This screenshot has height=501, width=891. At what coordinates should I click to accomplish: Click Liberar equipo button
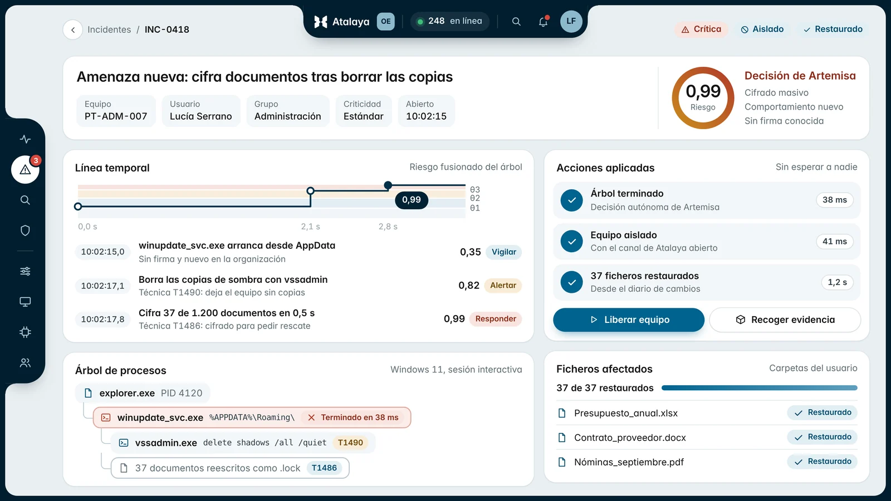(629, 320)
